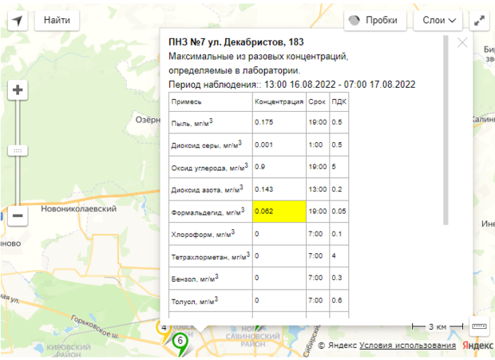
Task: Expand the Слои layers dropdown
Action: tap(438, 20)
